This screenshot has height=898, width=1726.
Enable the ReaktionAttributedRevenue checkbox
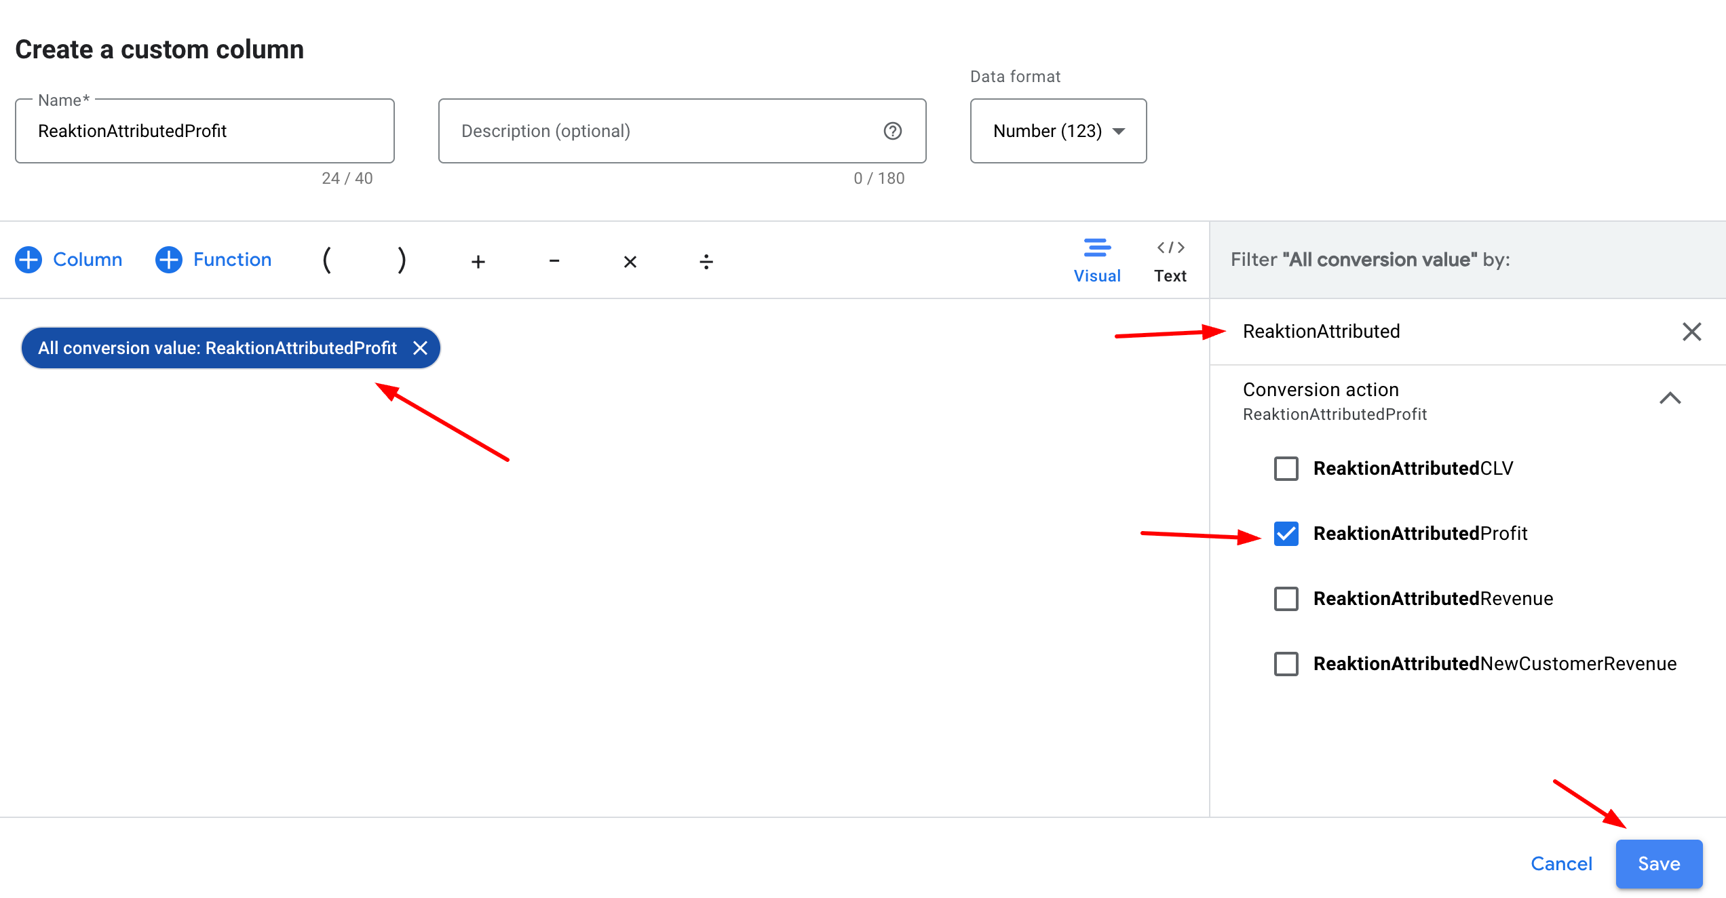1286,599
